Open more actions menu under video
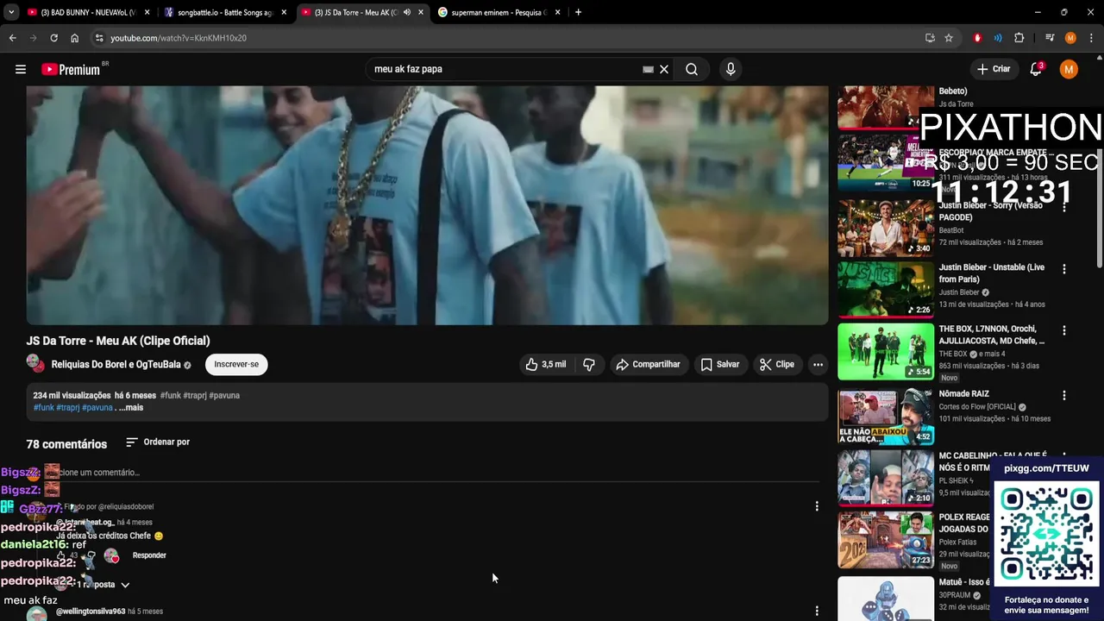This screenshot has width=1104, height=621. coord(818,364)
